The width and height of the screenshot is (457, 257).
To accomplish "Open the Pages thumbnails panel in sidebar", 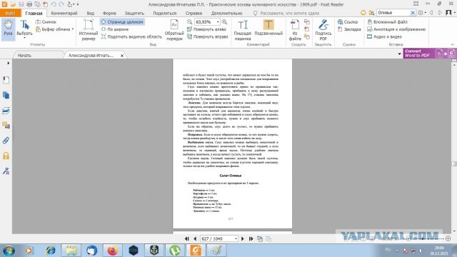I will [6, 95].
